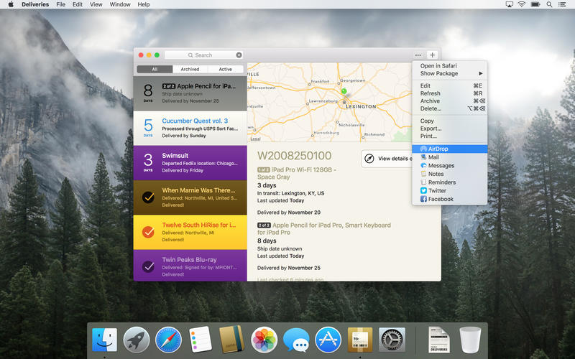The width and height of the screenshot is (575, 359).
Task: Choose Edit in the context menu
Action: (450, 85)
